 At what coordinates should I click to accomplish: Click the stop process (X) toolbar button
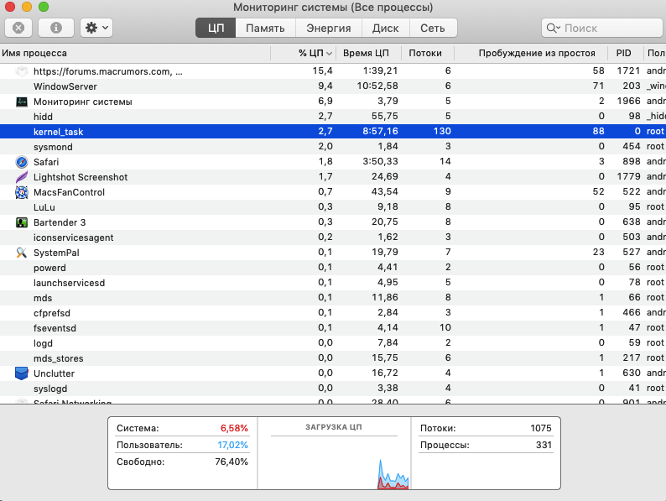18,28
